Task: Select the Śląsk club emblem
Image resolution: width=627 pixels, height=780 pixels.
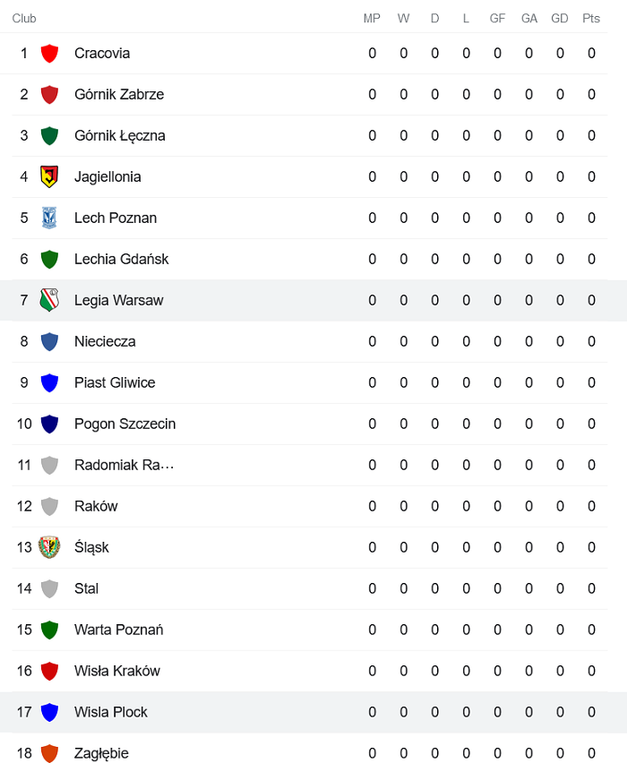Action: pyautogui.click(x=50, y=547)
